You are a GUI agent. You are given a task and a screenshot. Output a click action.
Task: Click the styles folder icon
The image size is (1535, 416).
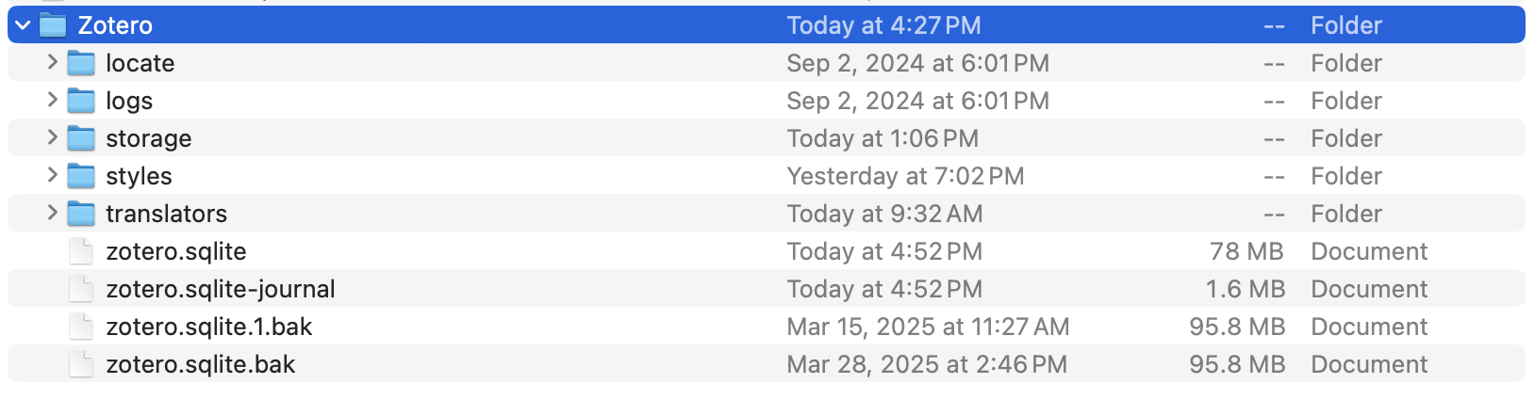point(81,176)
